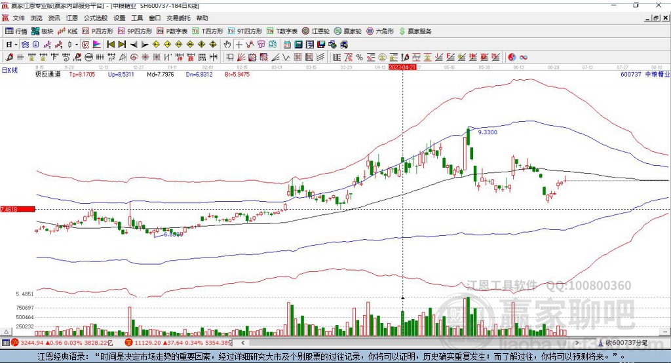The image size is (671, 363).
Task: Jump to the last bar with the skip-to-end icon
Action: 122,45
